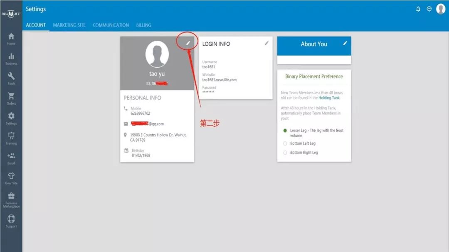Click the Settings page title
449x252 pixels.
click(x=36, y=9)
